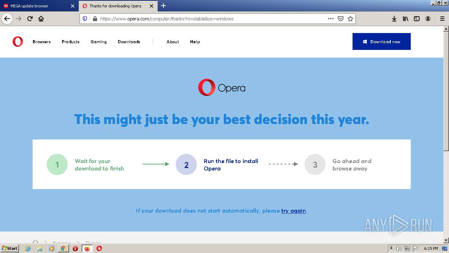Toggle the sidebars icon
Image resolution: width=449 pixels, height=253 pixels.
point(417,19)
